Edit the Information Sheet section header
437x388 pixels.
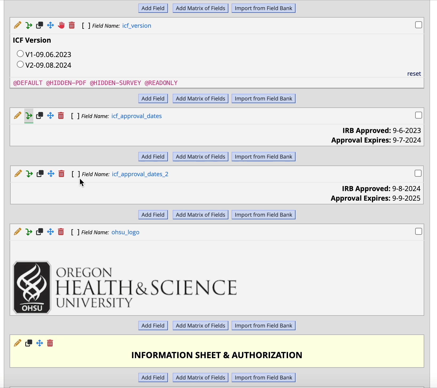click(x=18, y=343)
